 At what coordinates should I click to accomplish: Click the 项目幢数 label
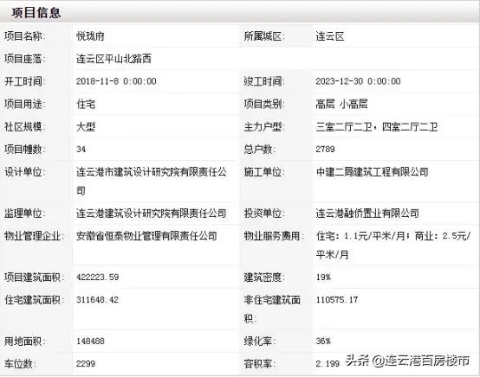(24, 149)
